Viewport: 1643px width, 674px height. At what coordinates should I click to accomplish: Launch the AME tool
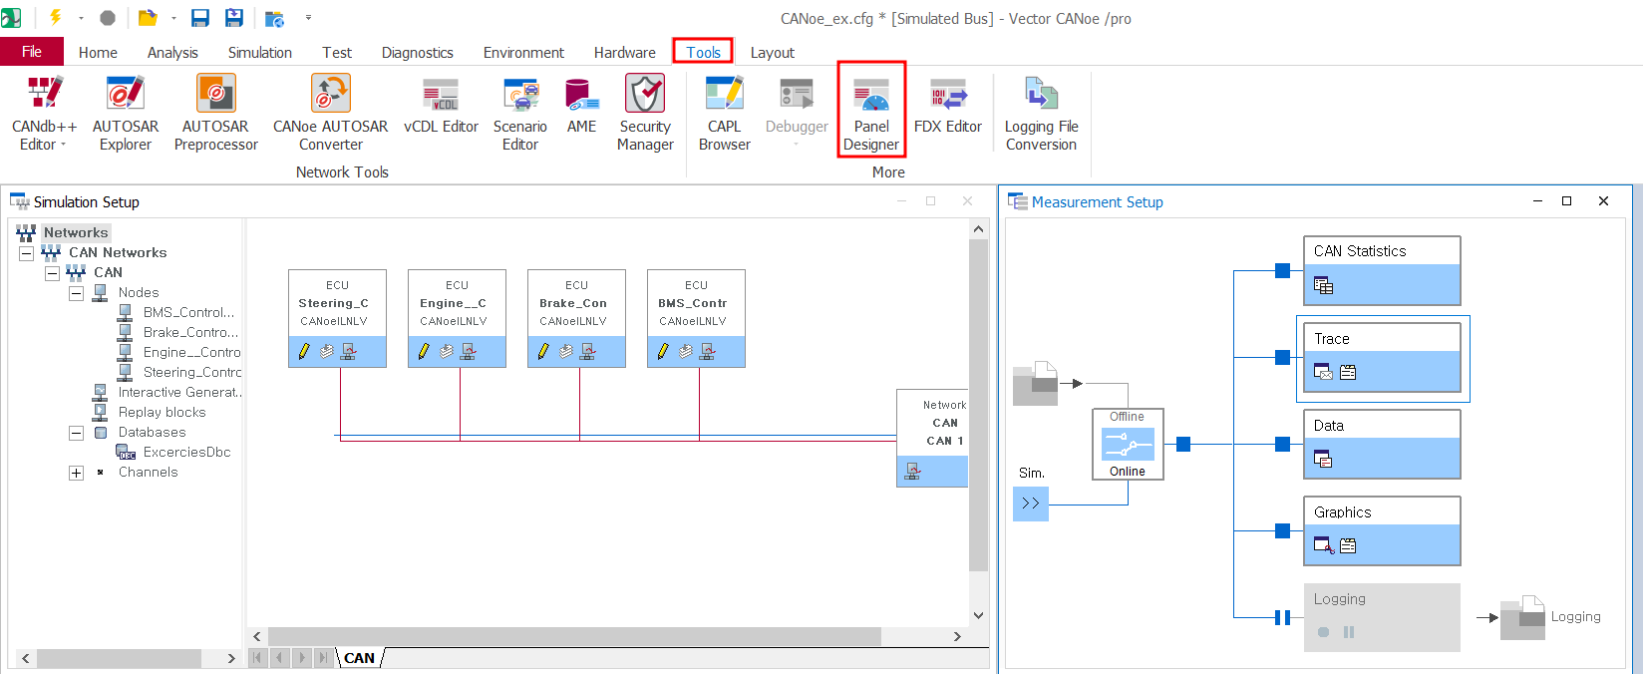click(582, 106)
